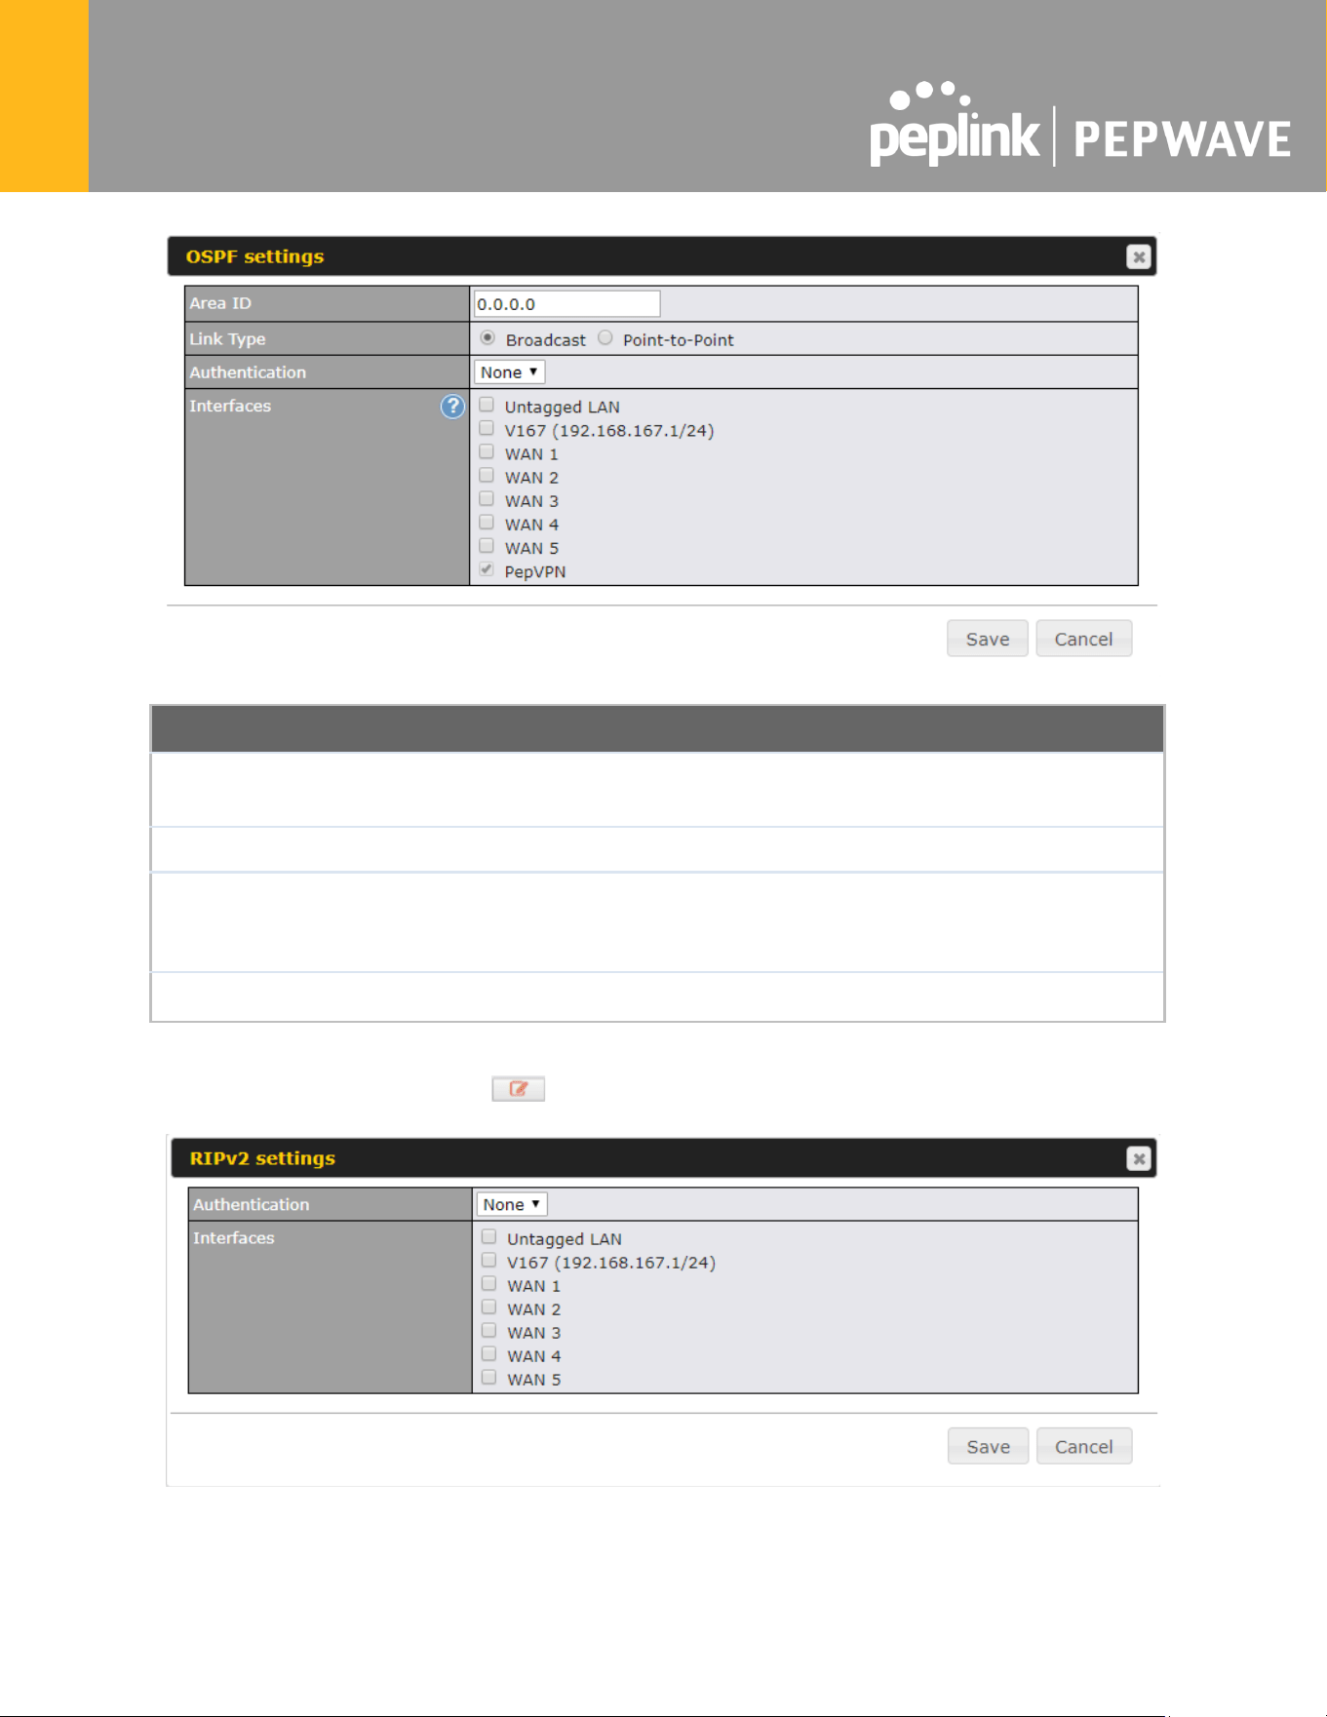The width and height of the screenshot is (1327, 1717).
Task: Cancel the RIPv2 settings changes
Action: (1084, 1446)
